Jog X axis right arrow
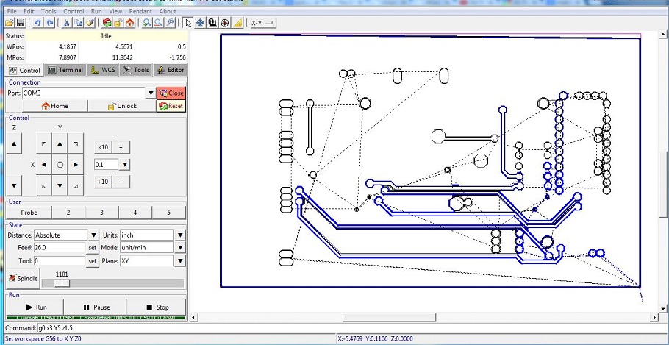This screenshot has width=669, height=345. 76,164
